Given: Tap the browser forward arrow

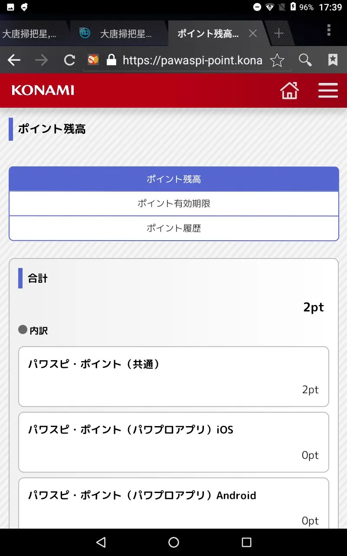Looking at the screenshot, I should [x=42, y=60].
